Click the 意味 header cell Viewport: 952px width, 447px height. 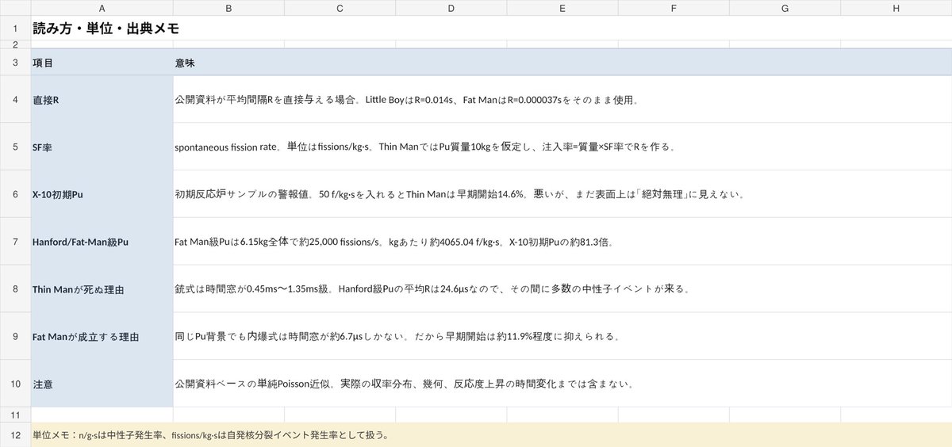coord(562,62)
